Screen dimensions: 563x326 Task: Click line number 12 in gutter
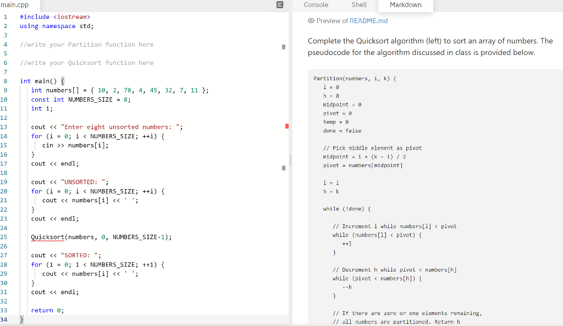[x=4, y=118]
